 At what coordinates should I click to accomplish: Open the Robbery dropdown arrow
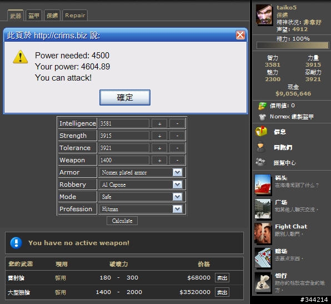[177, 185]
